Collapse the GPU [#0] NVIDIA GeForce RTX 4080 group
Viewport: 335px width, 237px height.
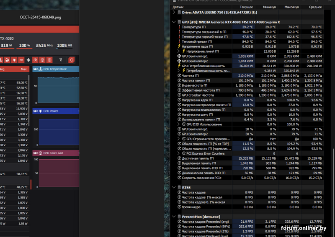174,22
